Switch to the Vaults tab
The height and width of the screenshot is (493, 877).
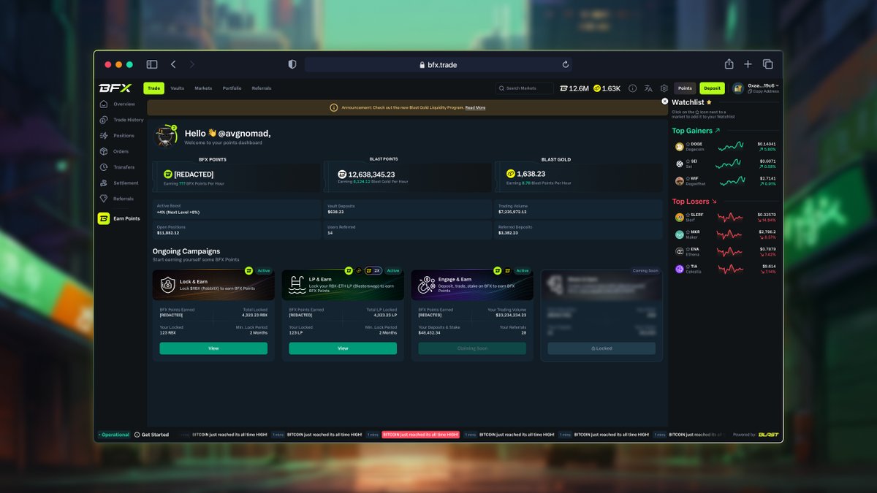(178, 88)
